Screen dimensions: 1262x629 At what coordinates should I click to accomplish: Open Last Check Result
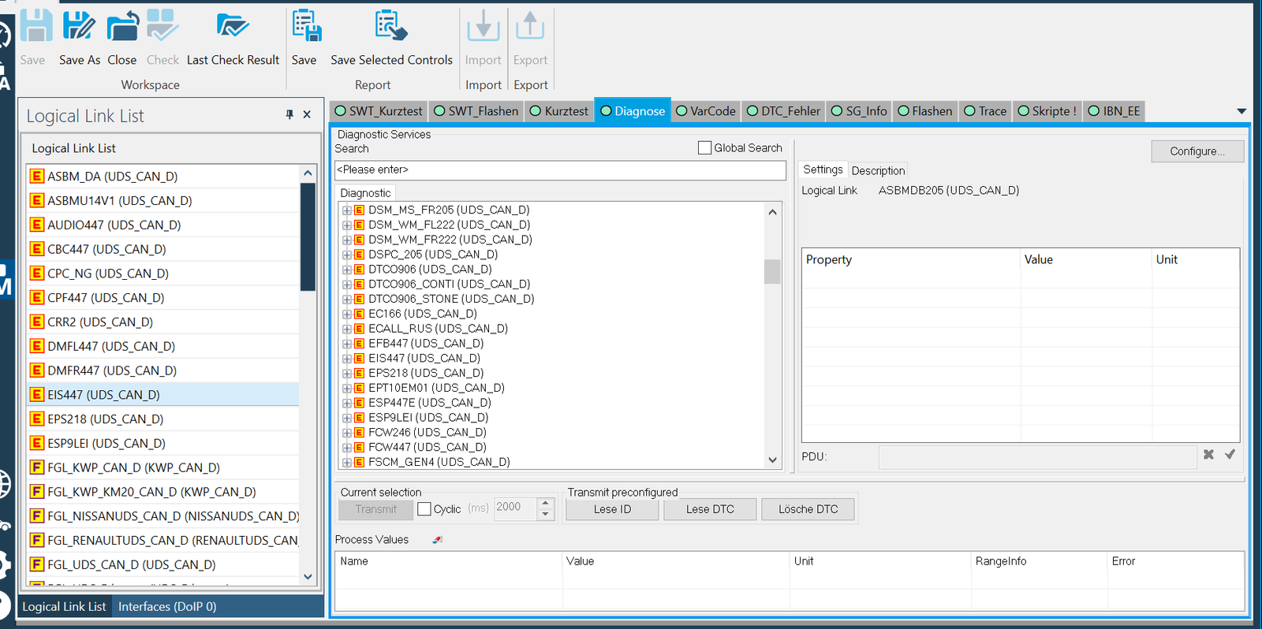pos(233,28)
